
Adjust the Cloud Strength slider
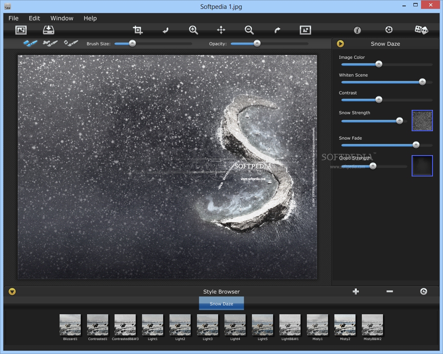pos(374,166)
